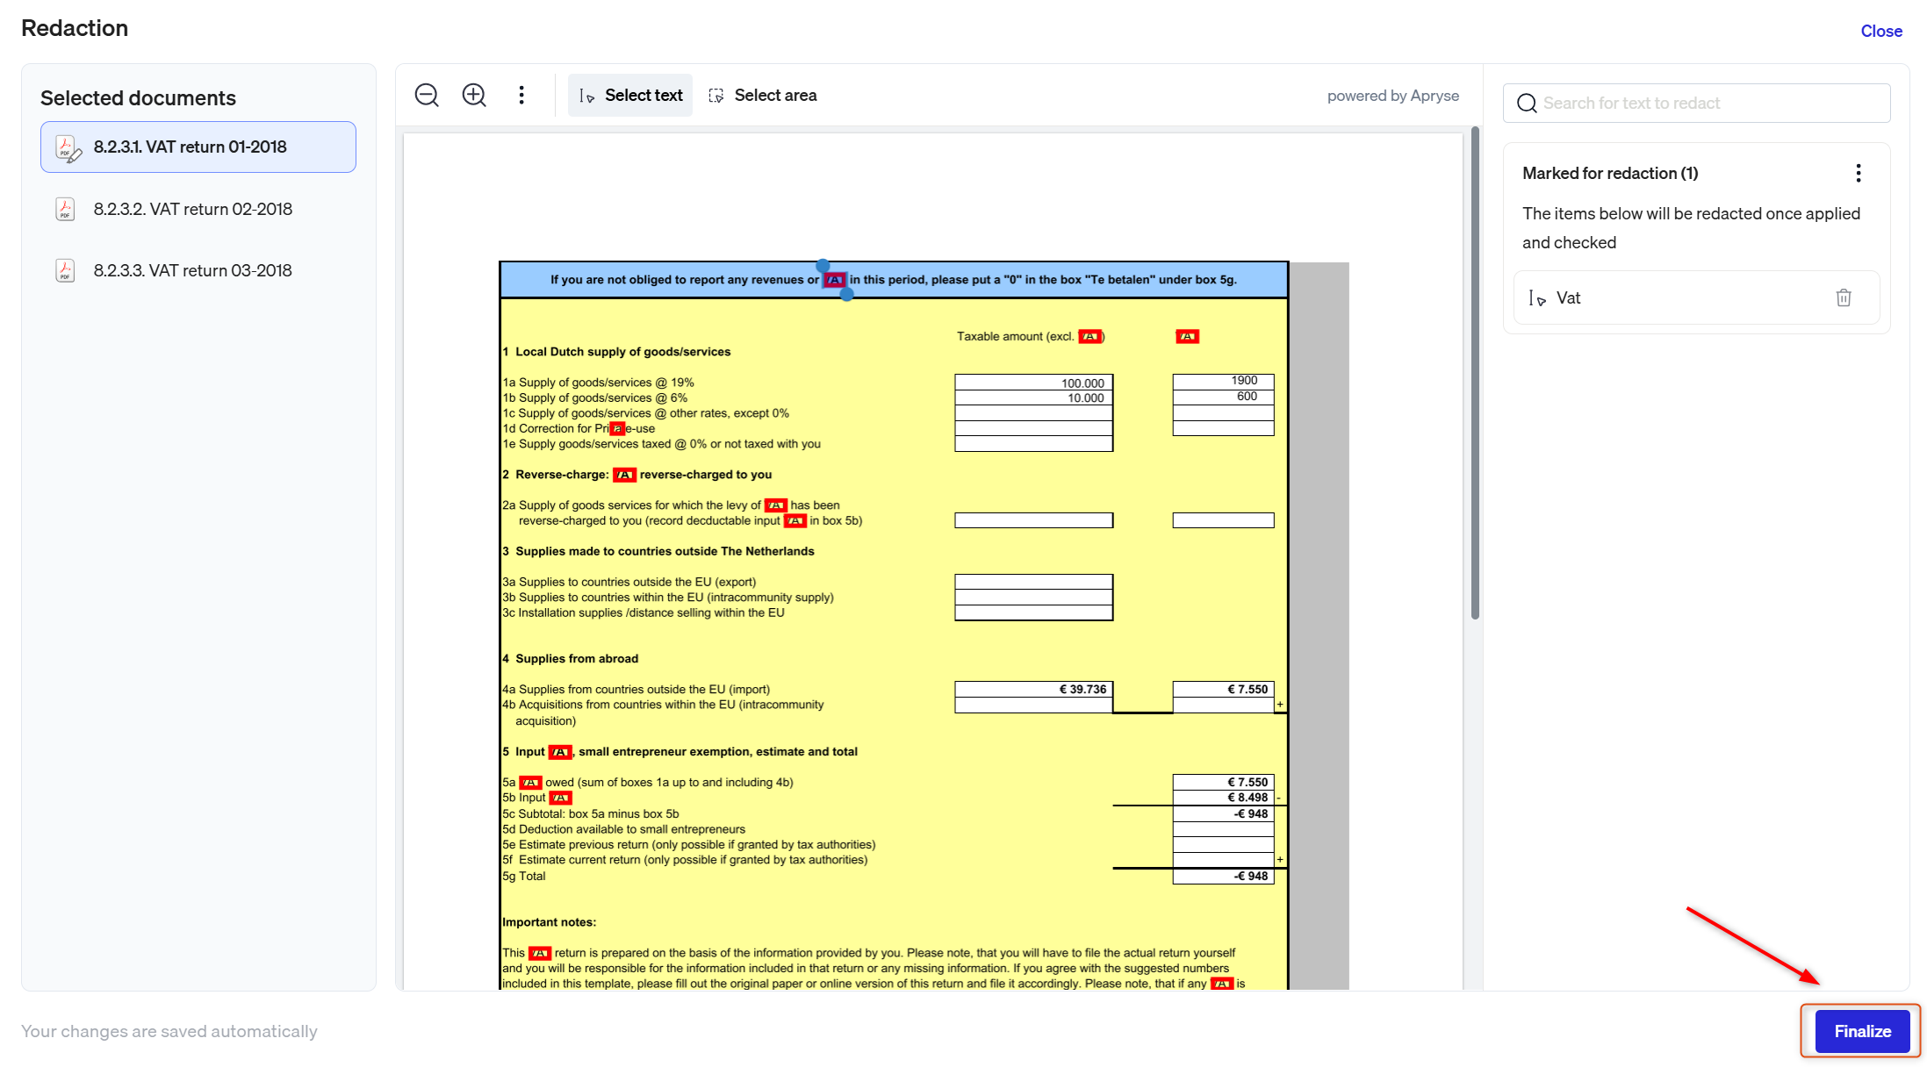
Task: Click 'powered by Apryse' label
Action: (1393, 96)
